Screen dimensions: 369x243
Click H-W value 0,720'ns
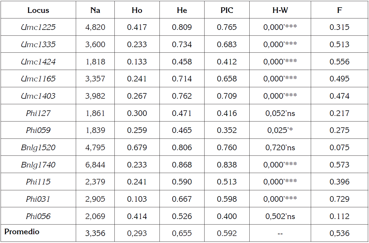(280, 148)
